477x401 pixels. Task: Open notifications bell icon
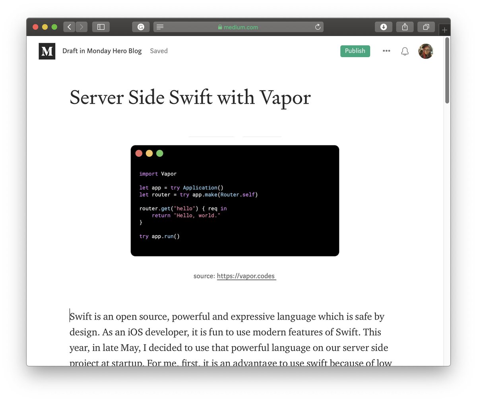405,51
